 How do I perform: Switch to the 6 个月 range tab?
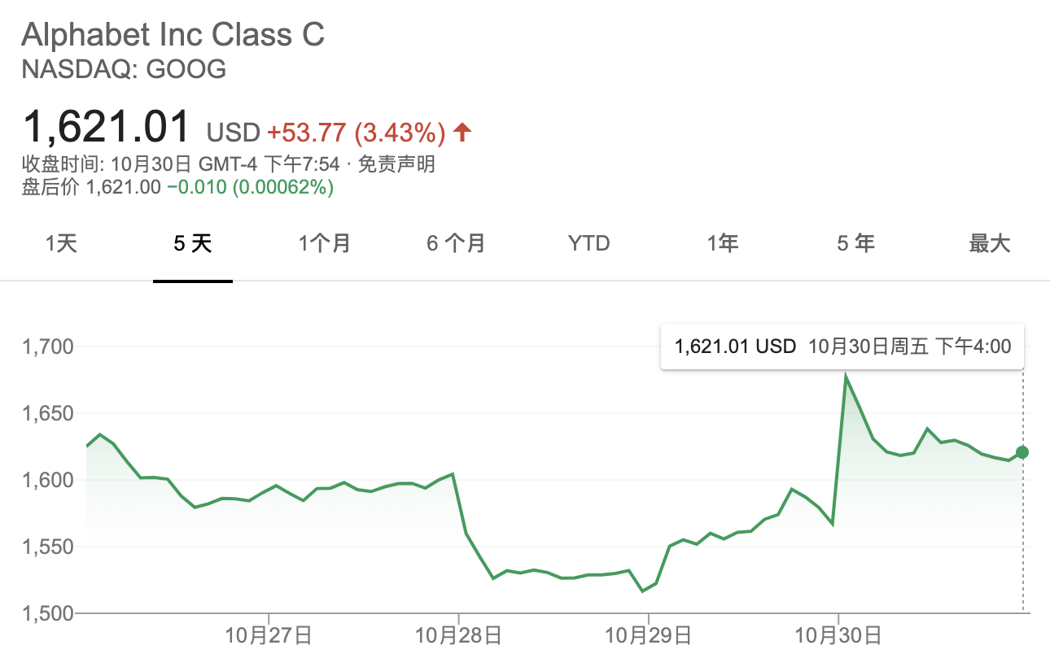[x=456, y=243]
